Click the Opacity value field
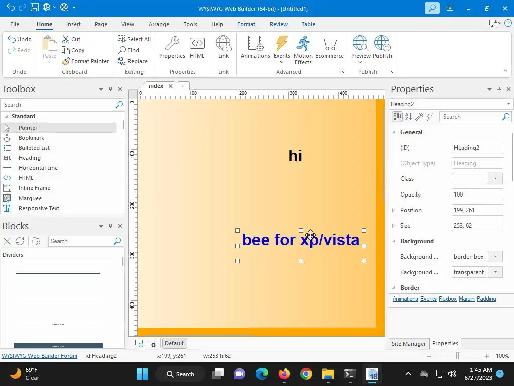 tap(477, 195)
